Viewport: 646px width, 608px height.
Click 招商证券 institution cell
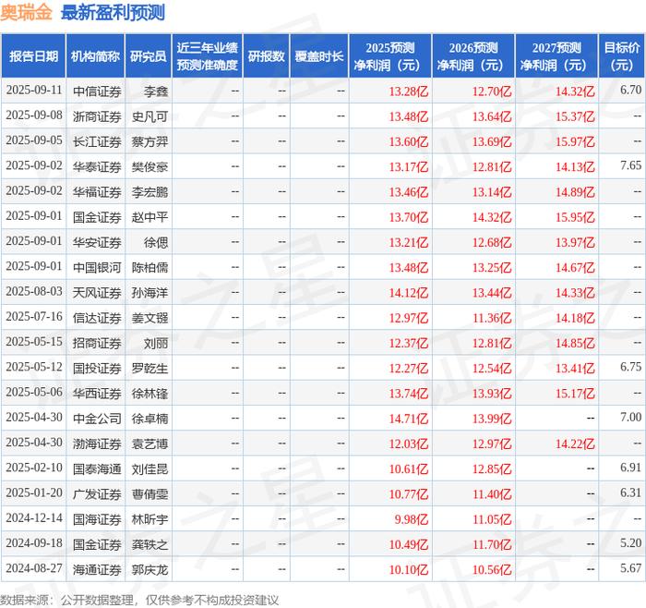[x=97, y=343]
